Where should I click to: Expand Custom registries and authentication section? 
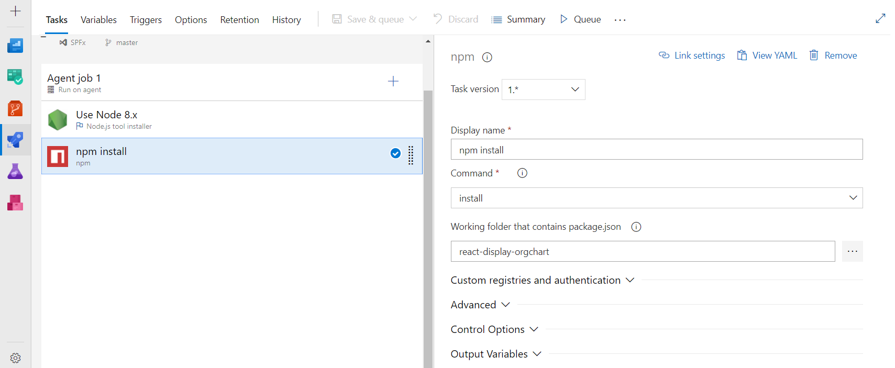click(x=542, y=281)
